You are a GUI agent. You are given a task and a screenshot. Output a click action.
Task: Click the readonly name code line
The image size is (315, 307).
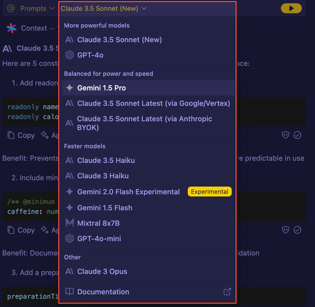33,107
